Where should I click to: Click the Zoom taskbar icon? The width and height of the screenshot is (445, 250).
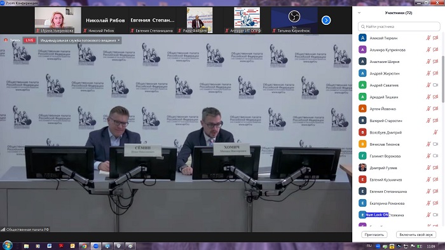tap(95, 246)
